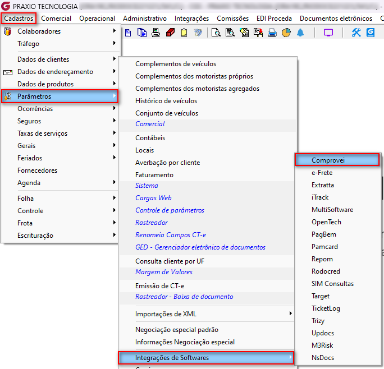Click the page with magnifier toolbar icon
Viewport: 384px width, 369px height.
click(216, 33)
